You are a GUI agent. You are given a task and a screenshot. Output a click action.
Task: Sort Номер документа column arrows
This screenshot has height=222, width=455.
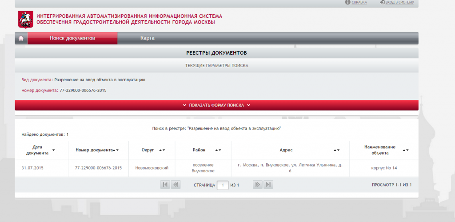tap(116, 150)
